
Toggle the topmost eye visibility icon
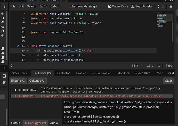pos(3,14)
